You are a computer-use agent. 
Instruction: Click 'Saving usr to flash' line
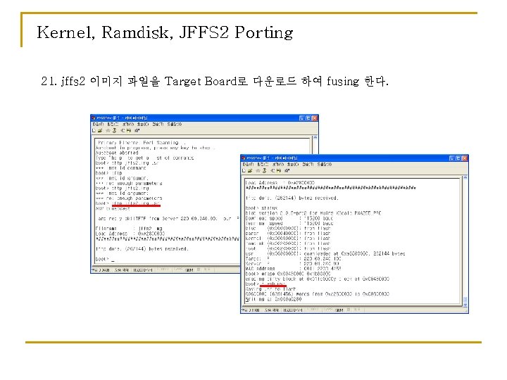(x=270, y=289)
